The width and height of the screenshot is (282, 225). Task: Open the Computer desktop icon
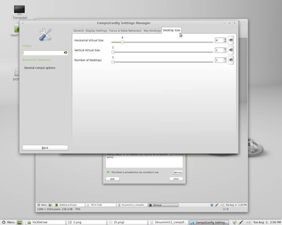click(x=19, y=12)
